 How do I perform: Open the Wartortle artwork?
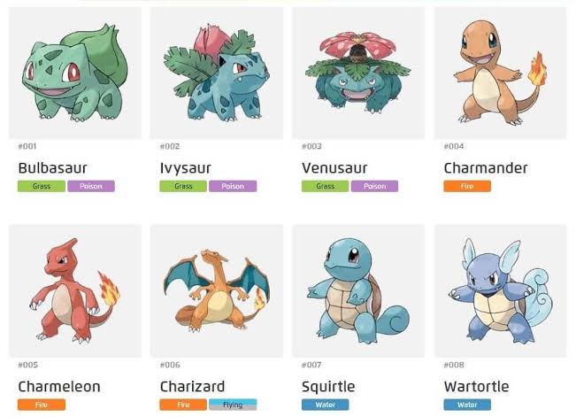click(500, 291)
